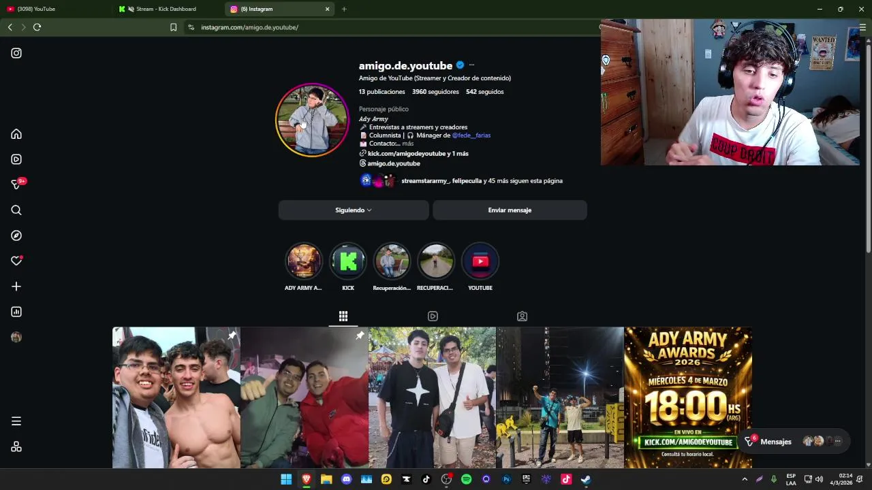
Task: Open the Threads amigo.de.youtube link
Action: [394, 163]
